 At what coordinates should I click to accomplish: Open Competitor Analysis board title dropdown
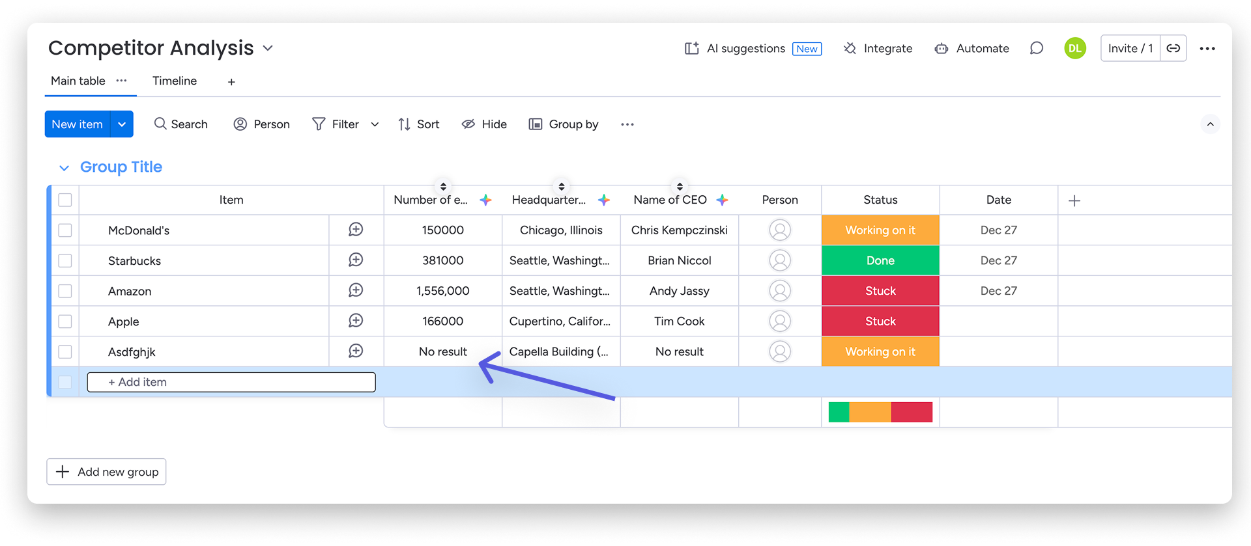coord(268,48)
